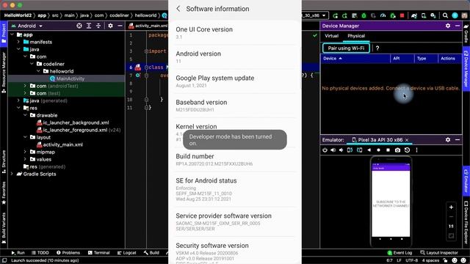Open the Logcat tool window
Viewport: 470px width, 264px height.
127,252
